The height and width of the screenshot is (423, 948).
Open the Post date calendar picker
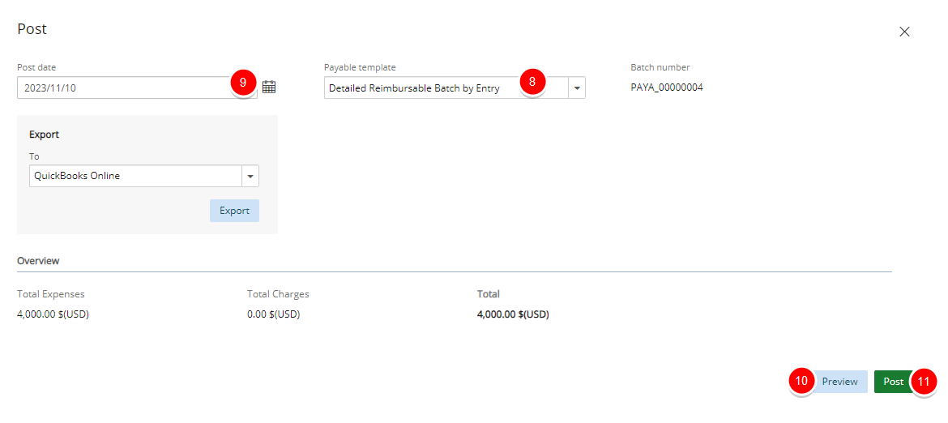(269, 87)
